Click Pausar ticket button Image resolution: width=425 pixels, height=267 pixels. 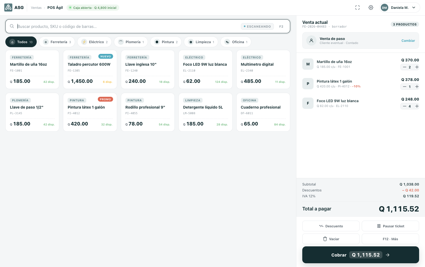tap(390, 226)
